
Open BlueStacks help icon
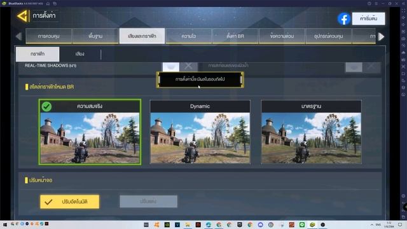pyautogui.click(x=369, y=4)
